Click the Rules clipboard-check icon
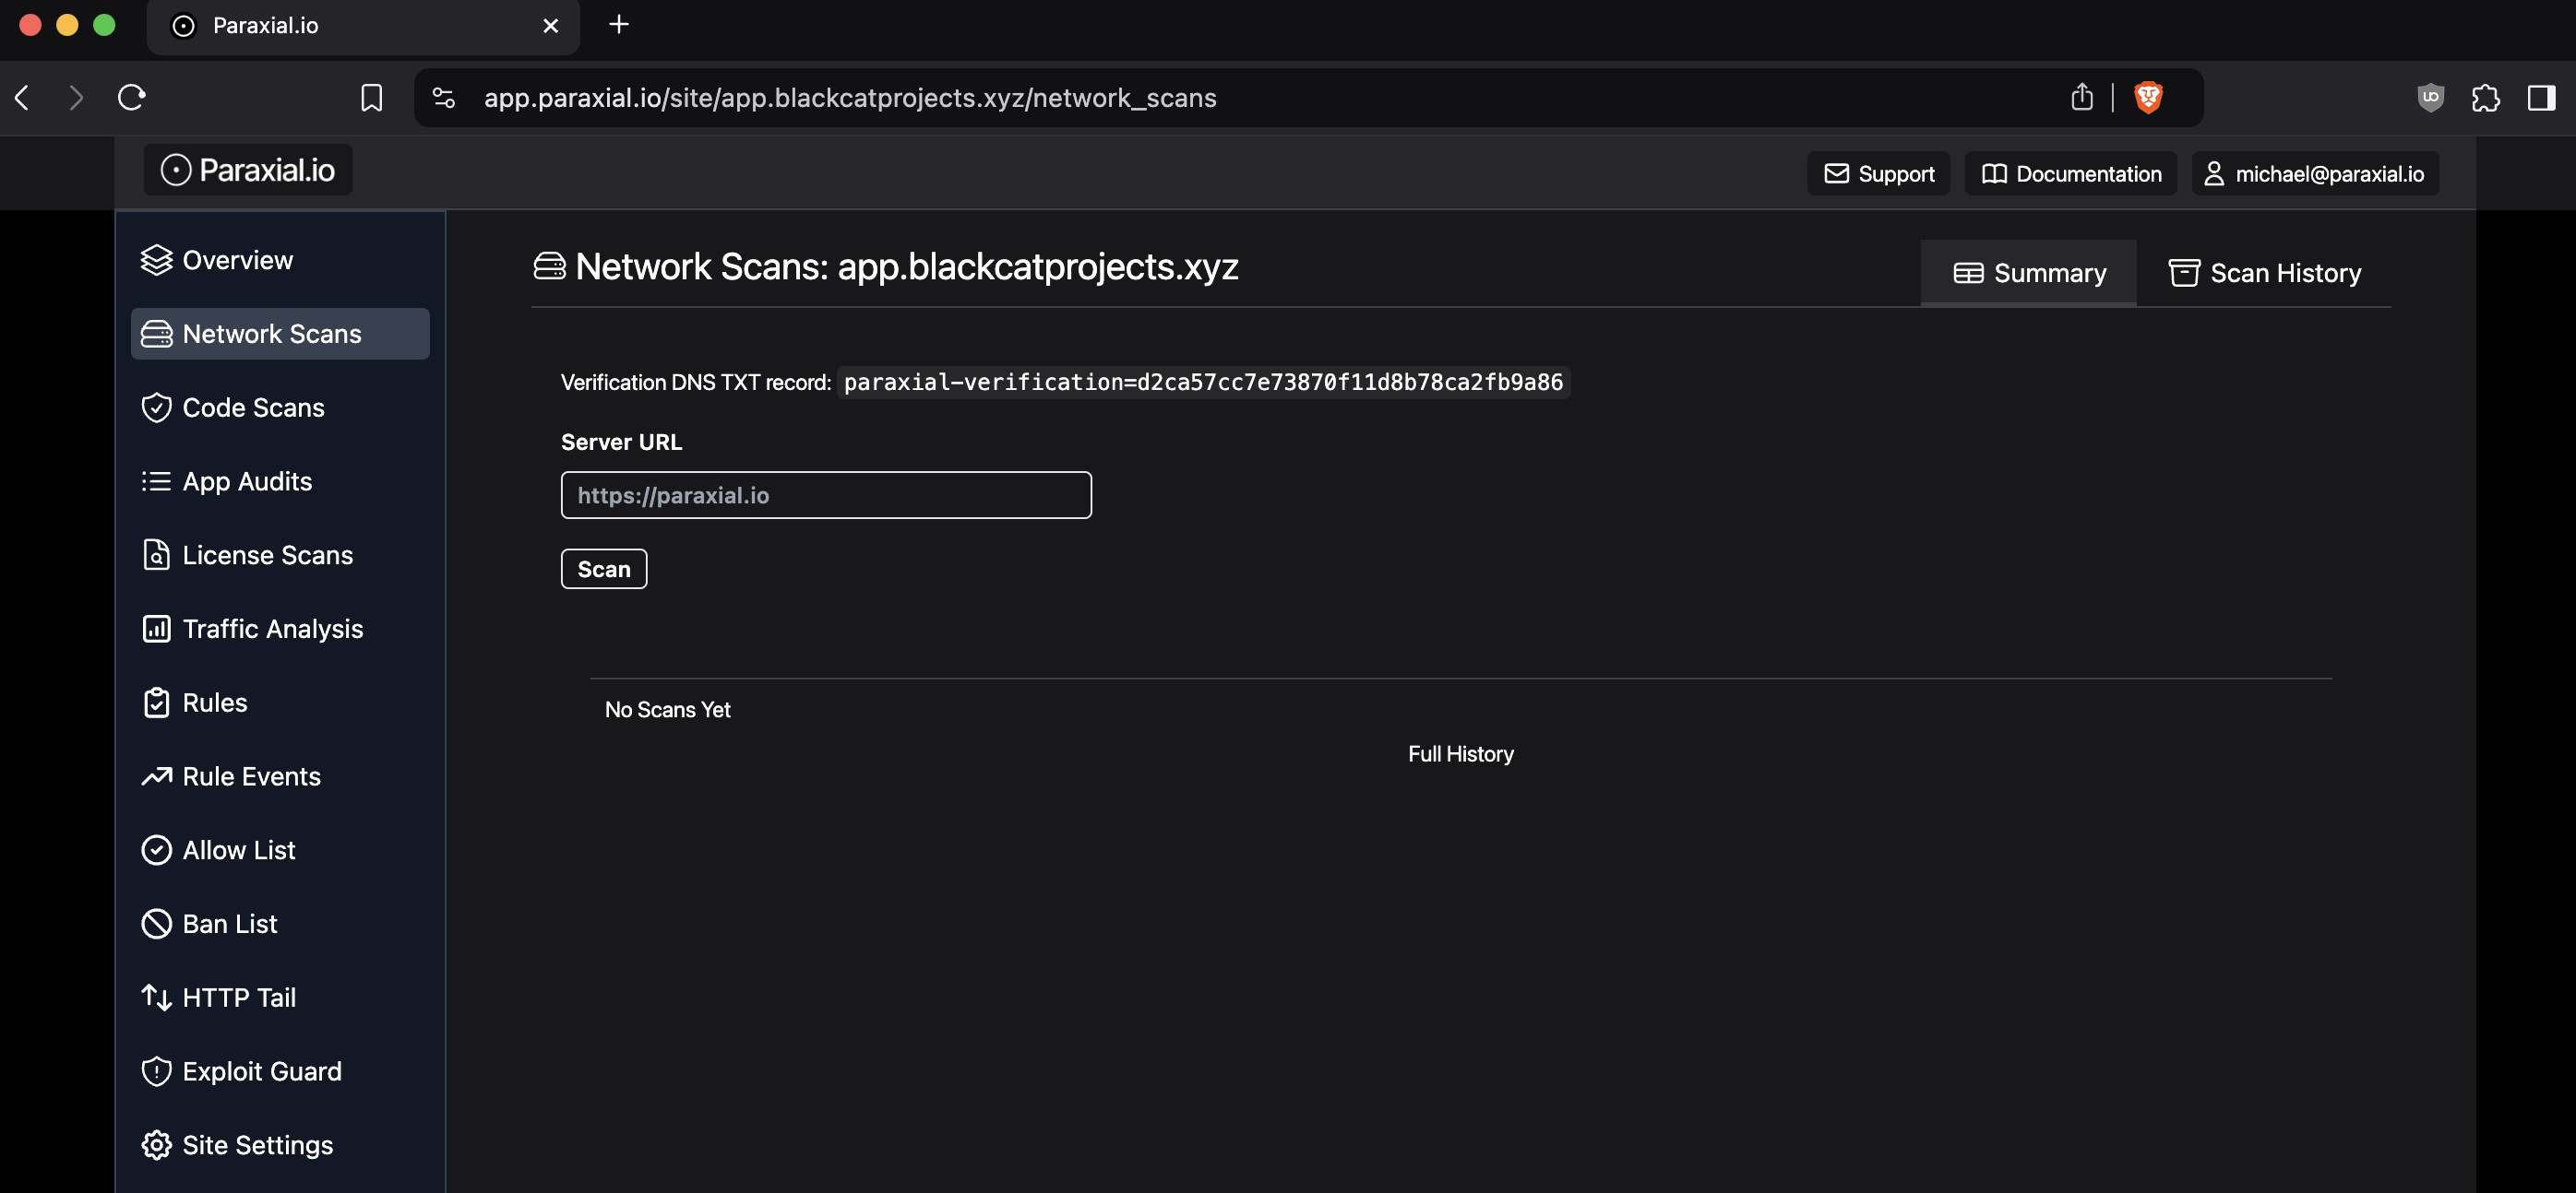Image resolution: width=2576 pixels, height=1193 pixels. [156, 703]
